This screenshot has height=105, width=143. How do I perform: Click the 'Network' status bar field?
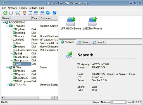(106, 102)
